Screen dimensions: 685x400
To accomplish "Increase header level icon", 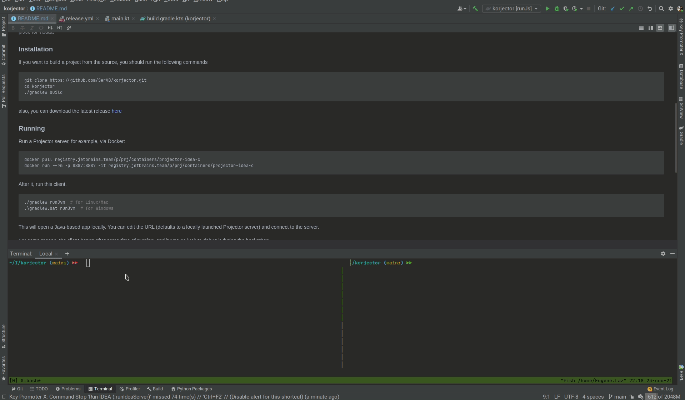I will (x=60, y=28).
